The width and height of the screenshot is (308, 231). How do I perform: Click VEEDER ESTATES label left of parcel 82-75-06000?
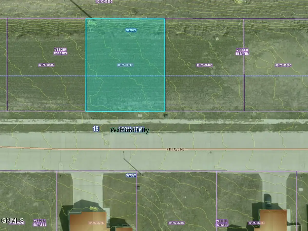222,223
